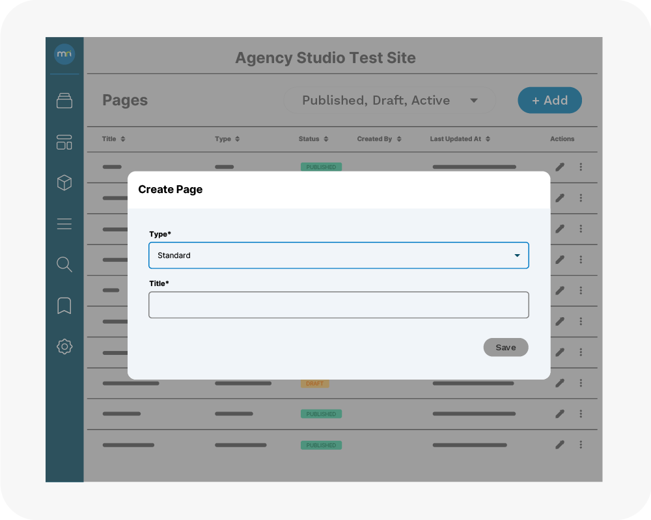Click the search magnifier sidebar icon

pyautogui.click(x=64, y=265)
